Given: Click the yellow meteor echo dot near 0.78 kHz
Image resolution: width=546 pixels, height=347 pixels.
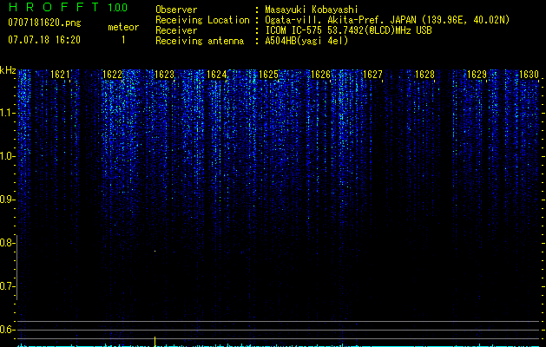Looking at the screenshot, I should (x=155, y=251).
